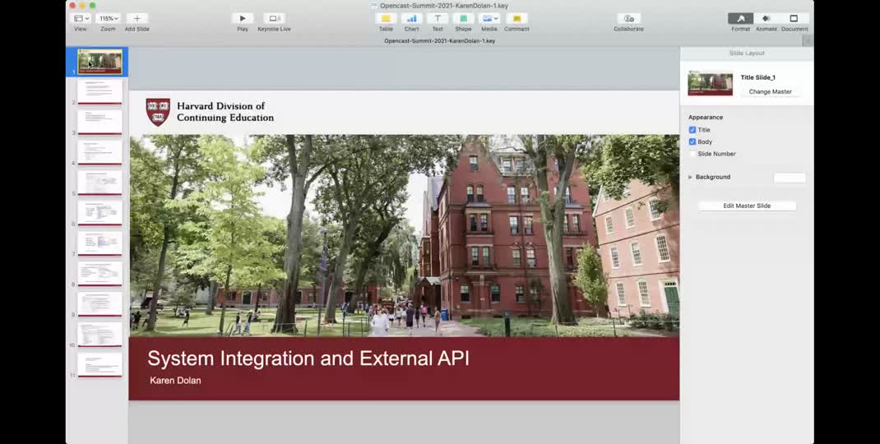Viewport: 880px width, 444px height.
Task: Click the Add Slide plus icon
Action: (137, 19)
